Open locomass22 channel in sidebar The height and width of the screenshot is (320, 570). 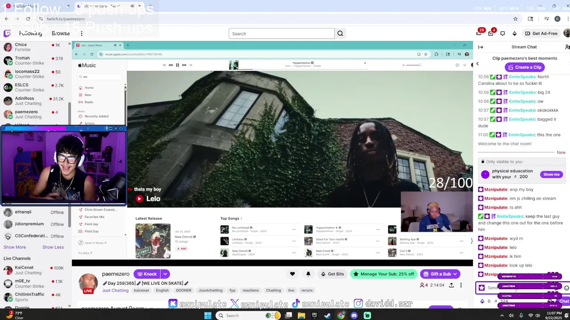point(35,74)
